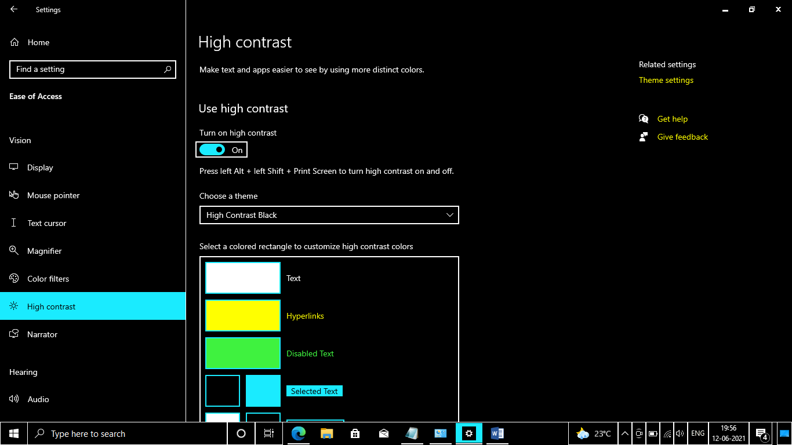This screenshot has width=792, height=445.
Task: Click the Color filters palette icon
Action: coord(14,279)
